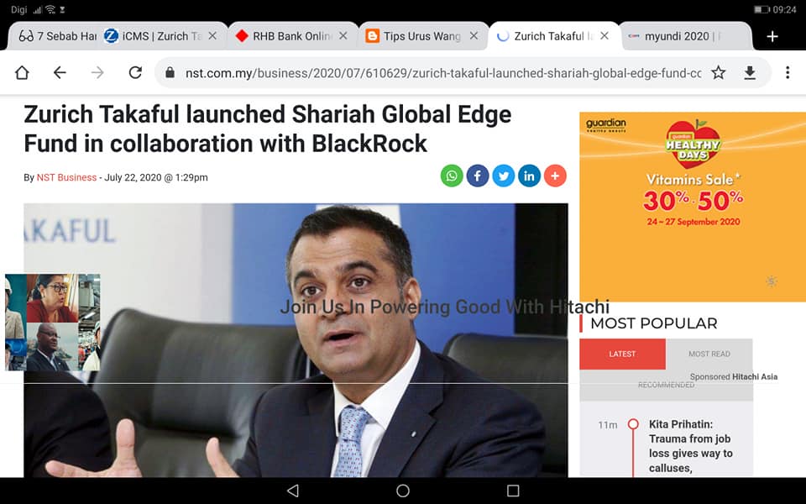
Task: Tap the battery status icon
Action: click(762, 10)
